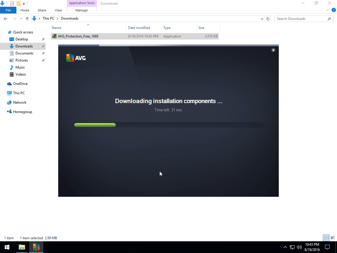Click the New folder quick access icon
The image size is (337, 253).
click(19, 4)
